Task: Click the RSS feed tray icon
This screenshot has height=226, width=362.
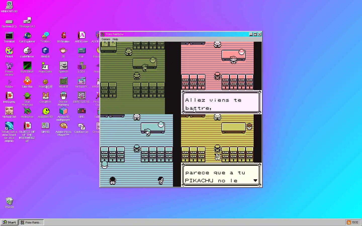Action: (349, 222)
